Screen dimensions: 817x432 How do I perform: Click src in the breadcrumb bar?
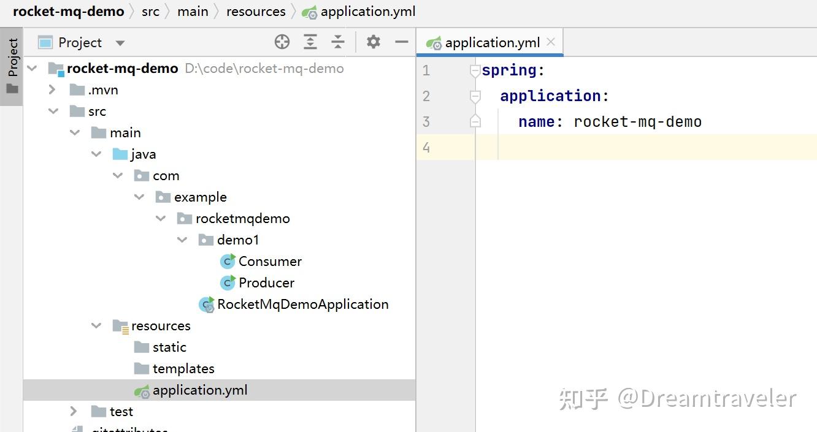coord(150,11)
